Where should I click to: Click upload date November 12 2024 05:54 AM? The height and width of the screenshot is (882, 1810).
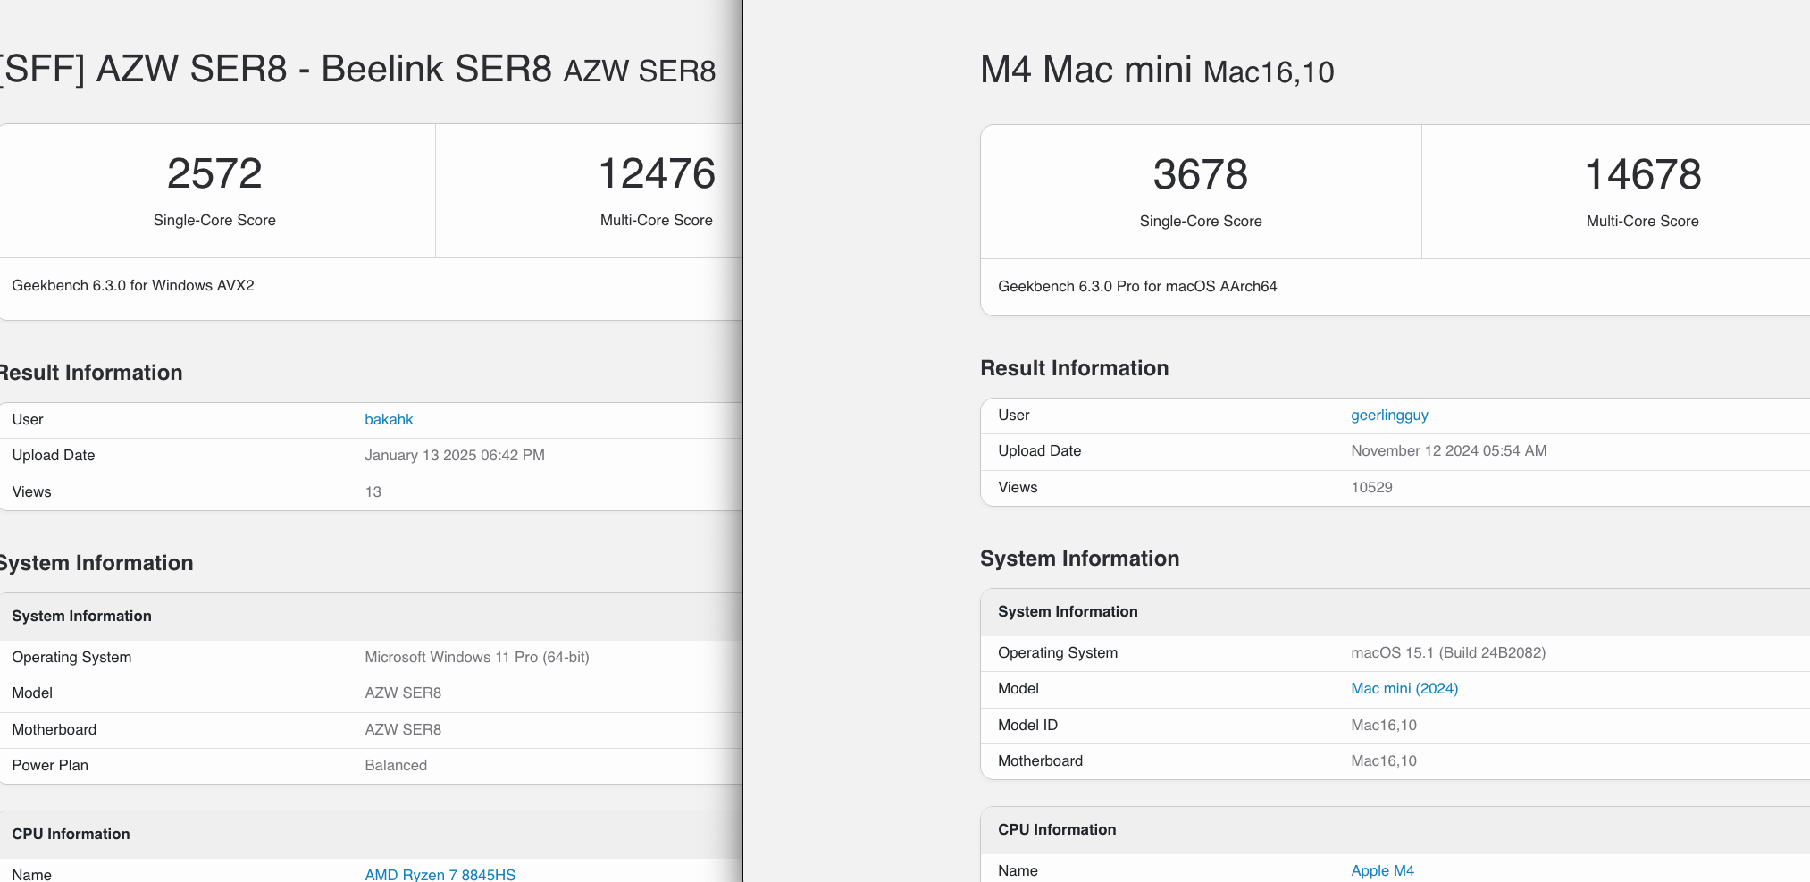point(1449,450)
